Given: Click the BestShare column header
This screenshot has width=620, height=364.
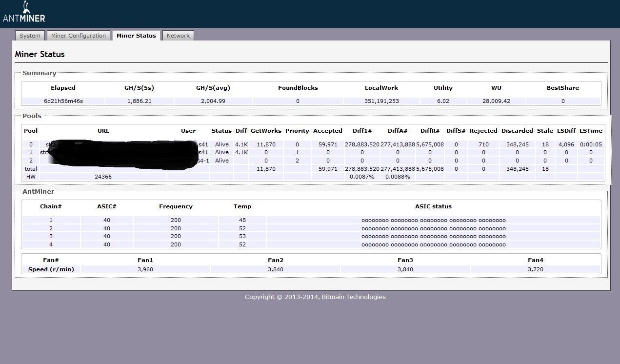Looking at the screenshot, I should point(562,88).
